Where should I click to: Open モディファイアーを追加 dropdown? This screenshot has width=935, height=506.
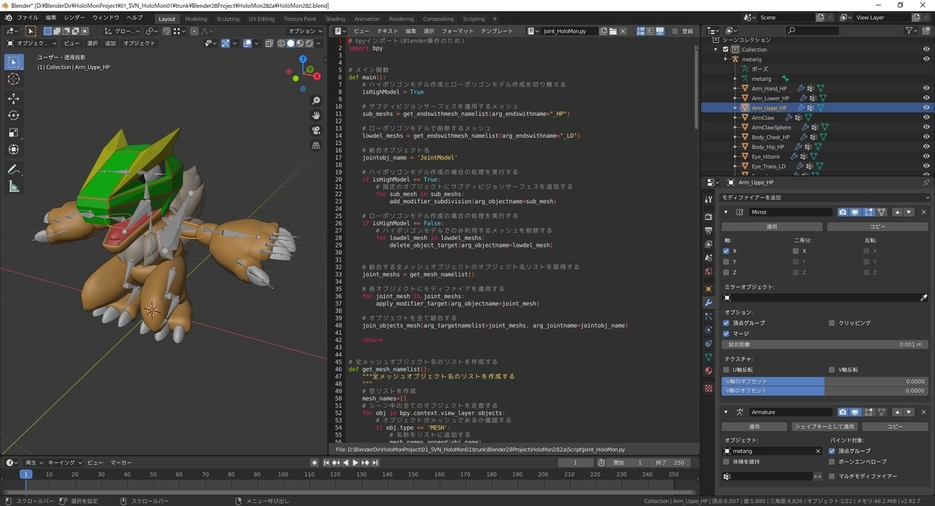[x=824, y=198]
